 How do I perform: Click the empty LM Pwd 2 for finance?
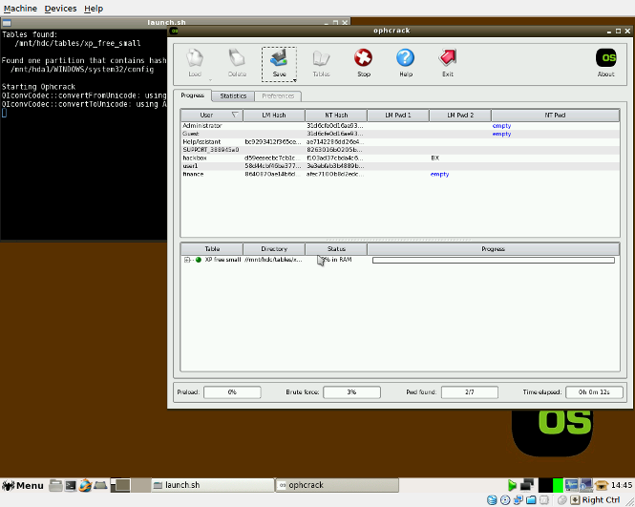439,174
